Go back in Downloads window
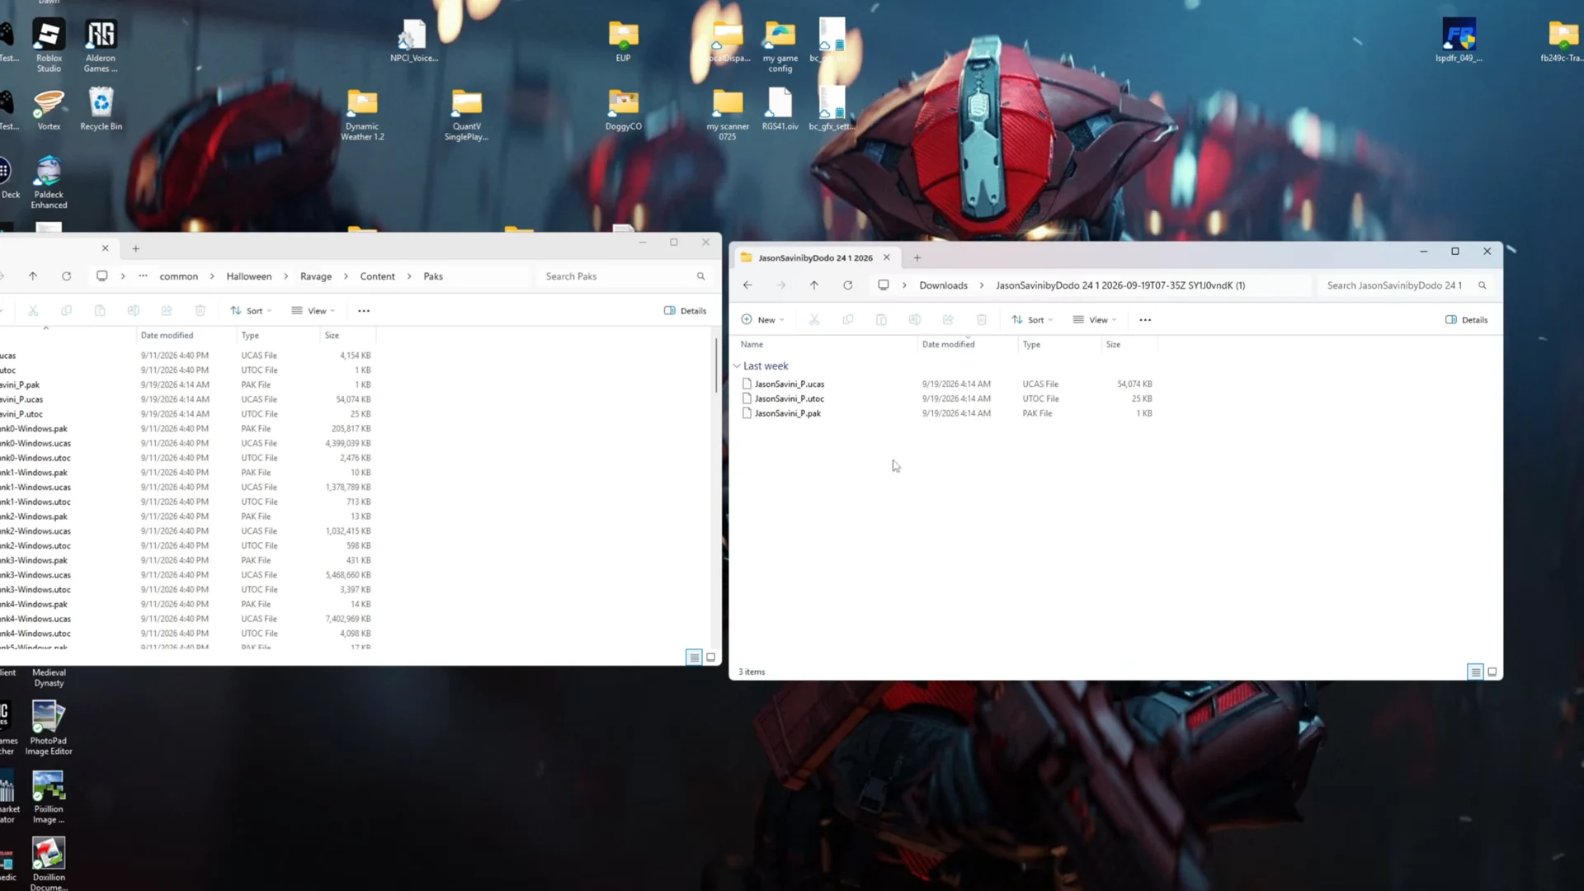Viewport: 1584px width, 891px height. point(747,285)
